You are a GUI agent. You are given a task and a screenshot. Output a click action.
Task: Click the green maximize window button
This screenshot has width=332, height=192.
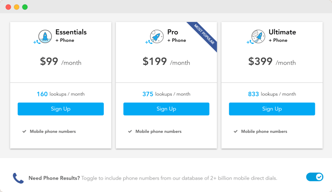[x=25, y=7]
